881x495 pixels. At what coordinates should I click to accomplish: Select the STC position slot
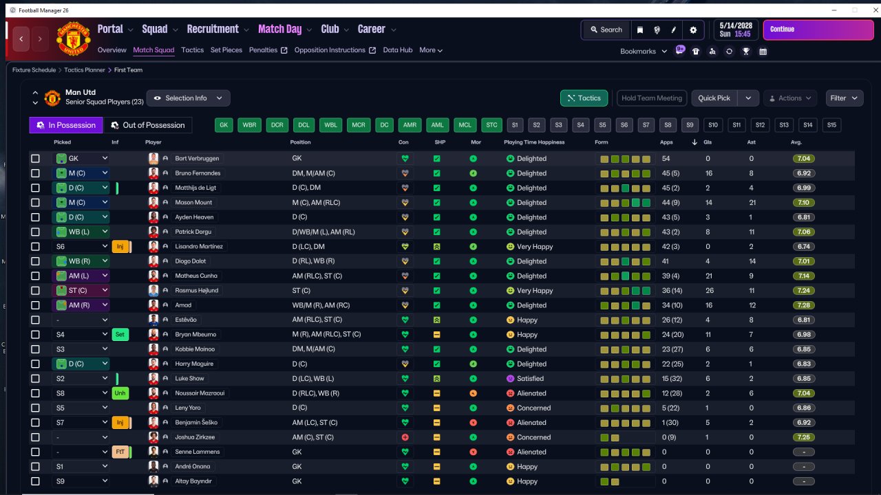[491, 125]
